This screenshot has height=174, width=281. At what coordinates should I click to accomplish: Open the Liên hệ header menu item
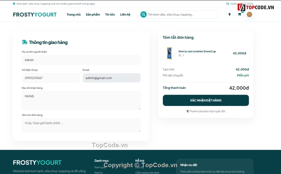pos(125,14)
